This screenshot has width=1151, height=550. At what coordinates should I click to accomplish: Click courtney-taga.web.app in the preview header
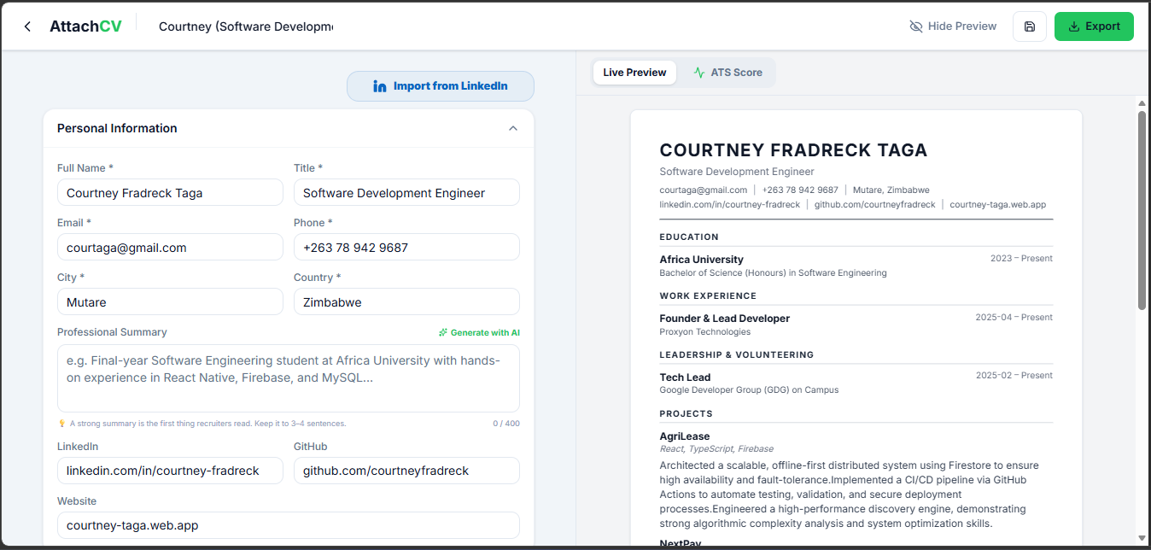tap(997, 204)
